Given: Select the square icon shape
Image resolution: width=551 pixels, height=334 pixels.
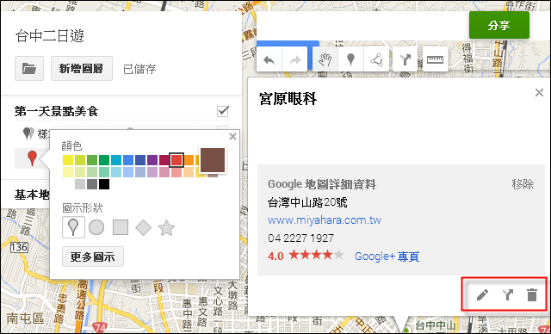Looking at the screenshot, I should tap(121, 227).
